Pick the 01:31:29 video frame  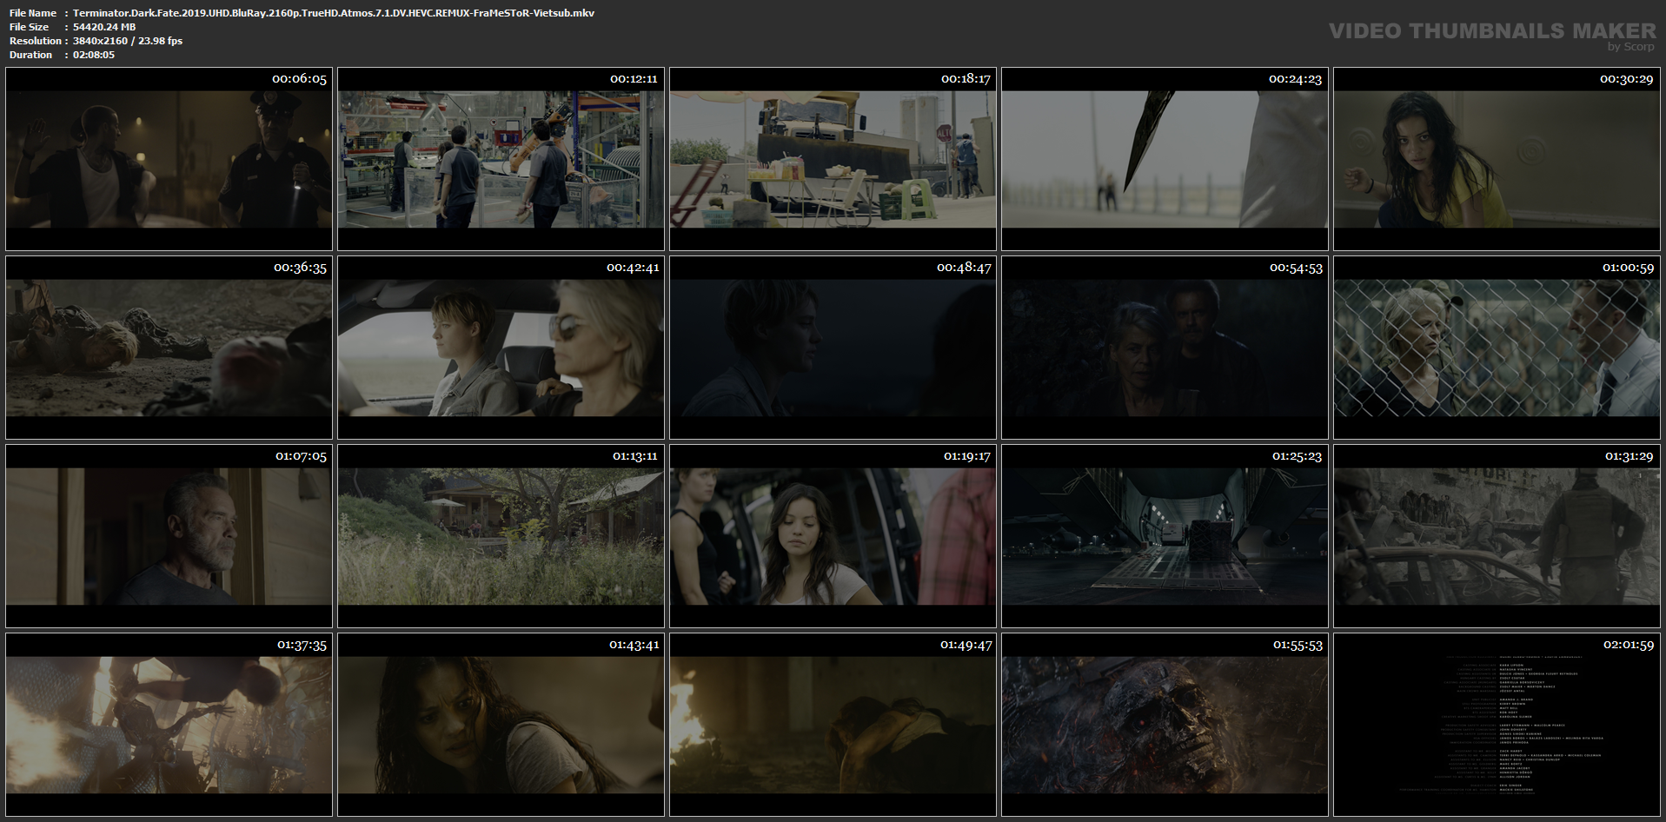[1497, 536]
